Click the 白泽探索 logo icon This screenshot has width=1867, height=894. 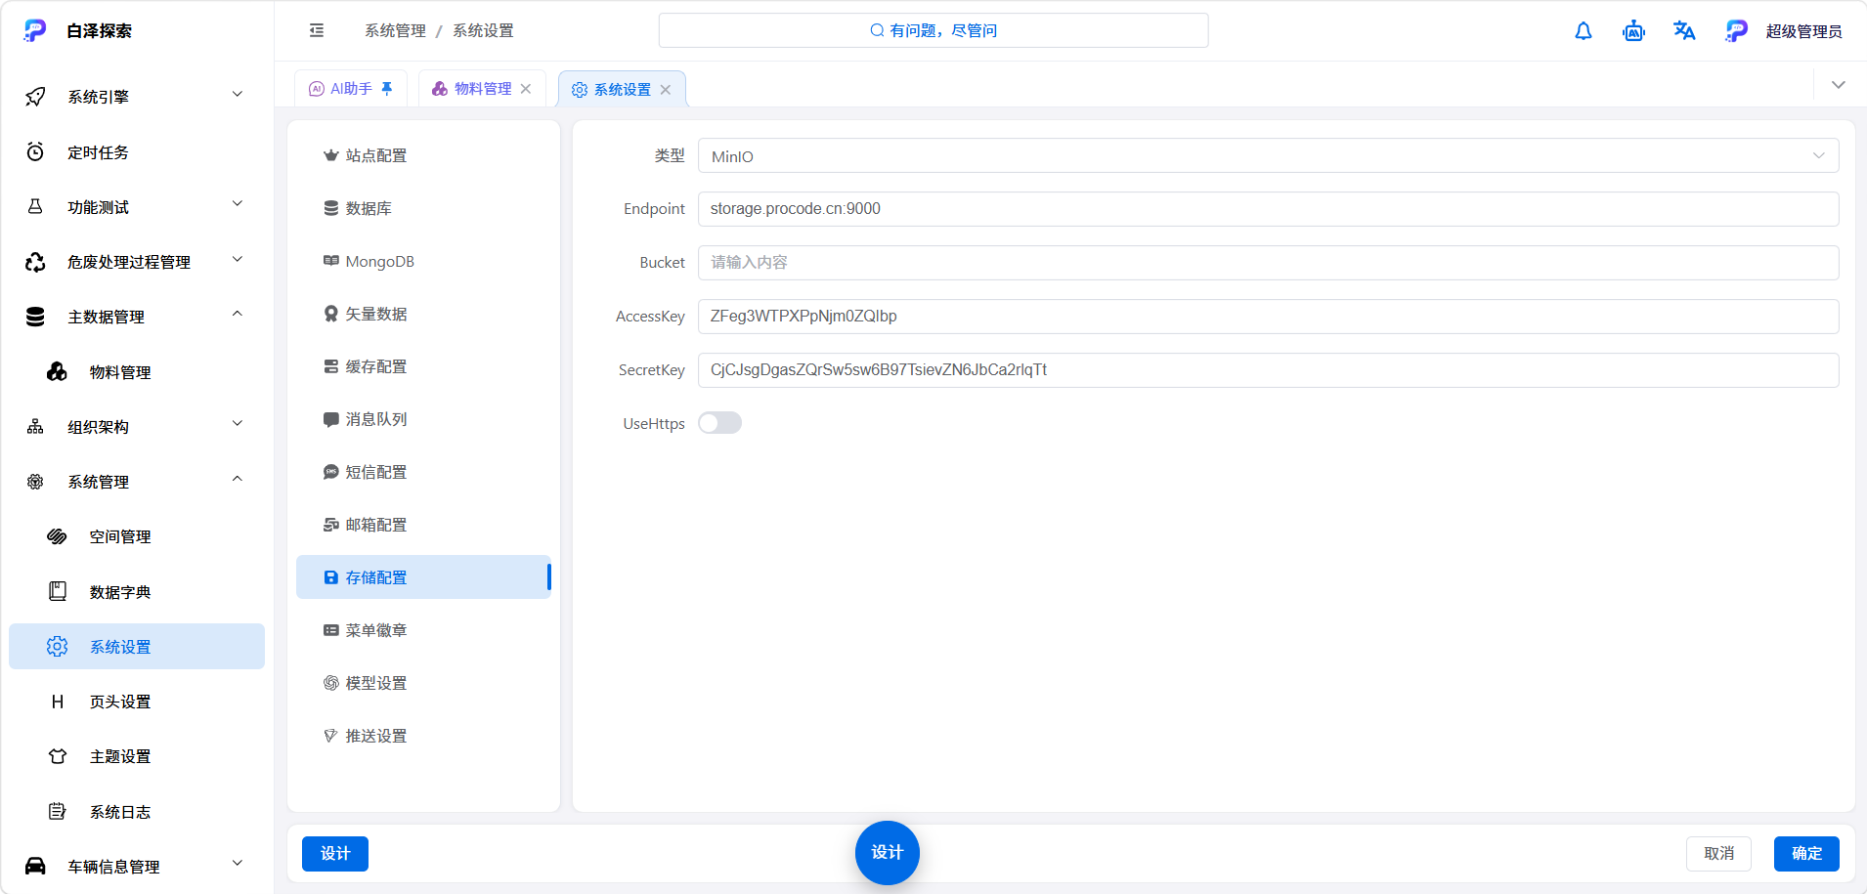point(35,30)
